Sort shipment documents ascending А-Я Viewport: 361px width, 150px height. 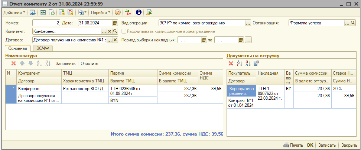point(240,64)
